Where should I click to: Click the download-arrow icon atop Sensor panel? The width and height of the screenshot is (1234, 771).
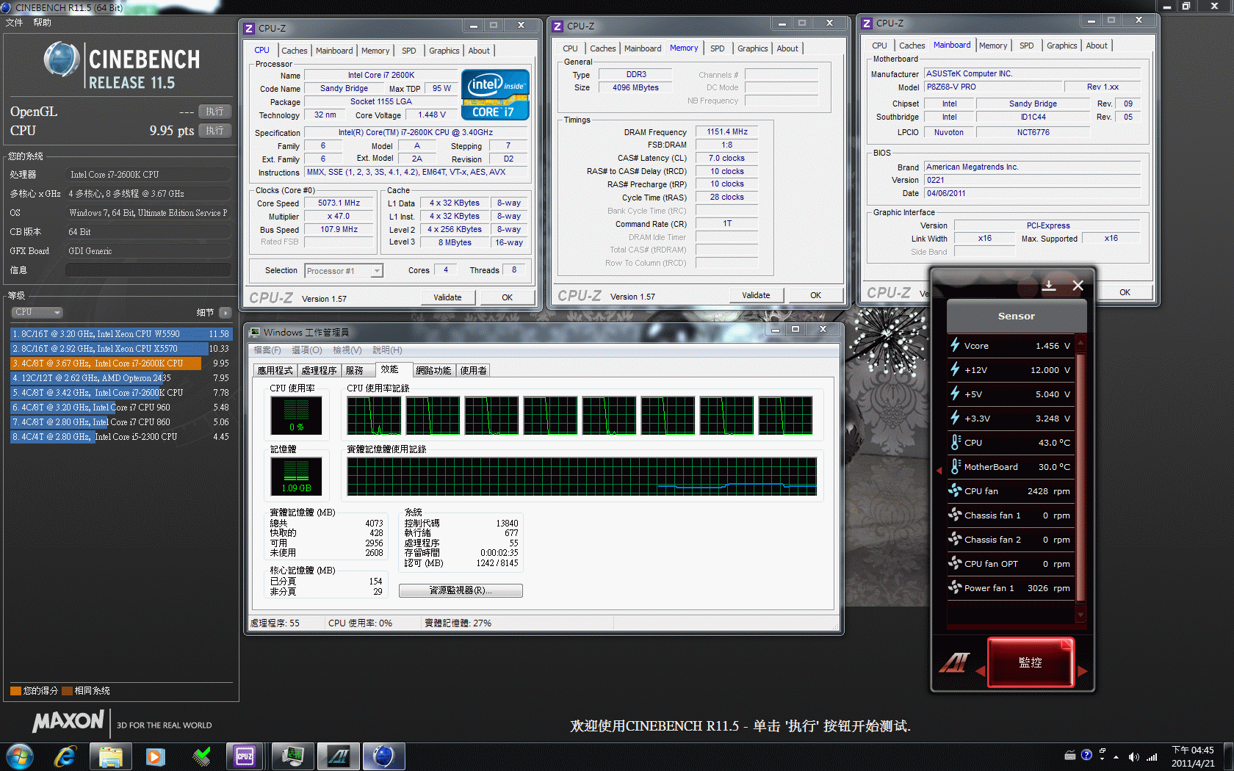pos(1049,285)
